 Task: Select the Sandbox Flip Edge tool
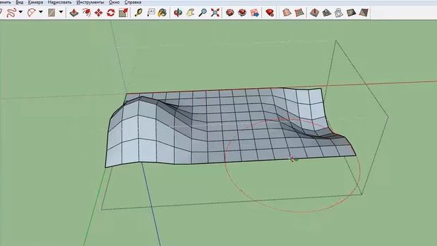tap(363, 12)
